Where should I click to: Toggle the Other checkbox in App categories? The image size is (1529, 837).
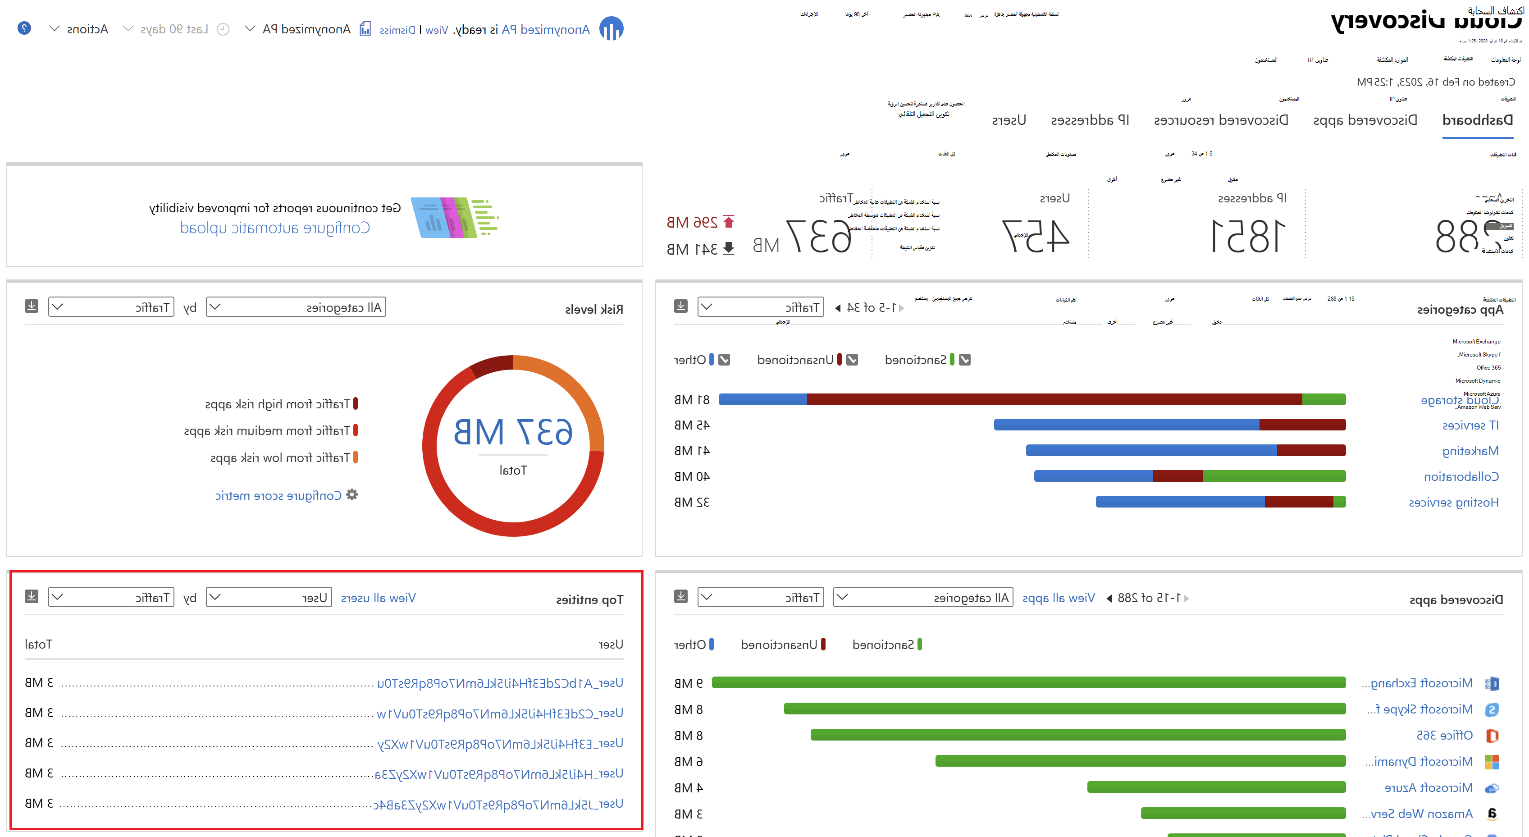tap(724, 360)
